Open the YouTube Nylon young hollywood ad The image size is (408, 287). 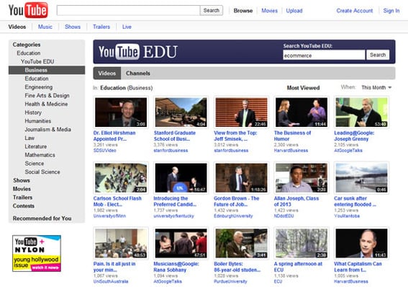click(x=37, y=253)
